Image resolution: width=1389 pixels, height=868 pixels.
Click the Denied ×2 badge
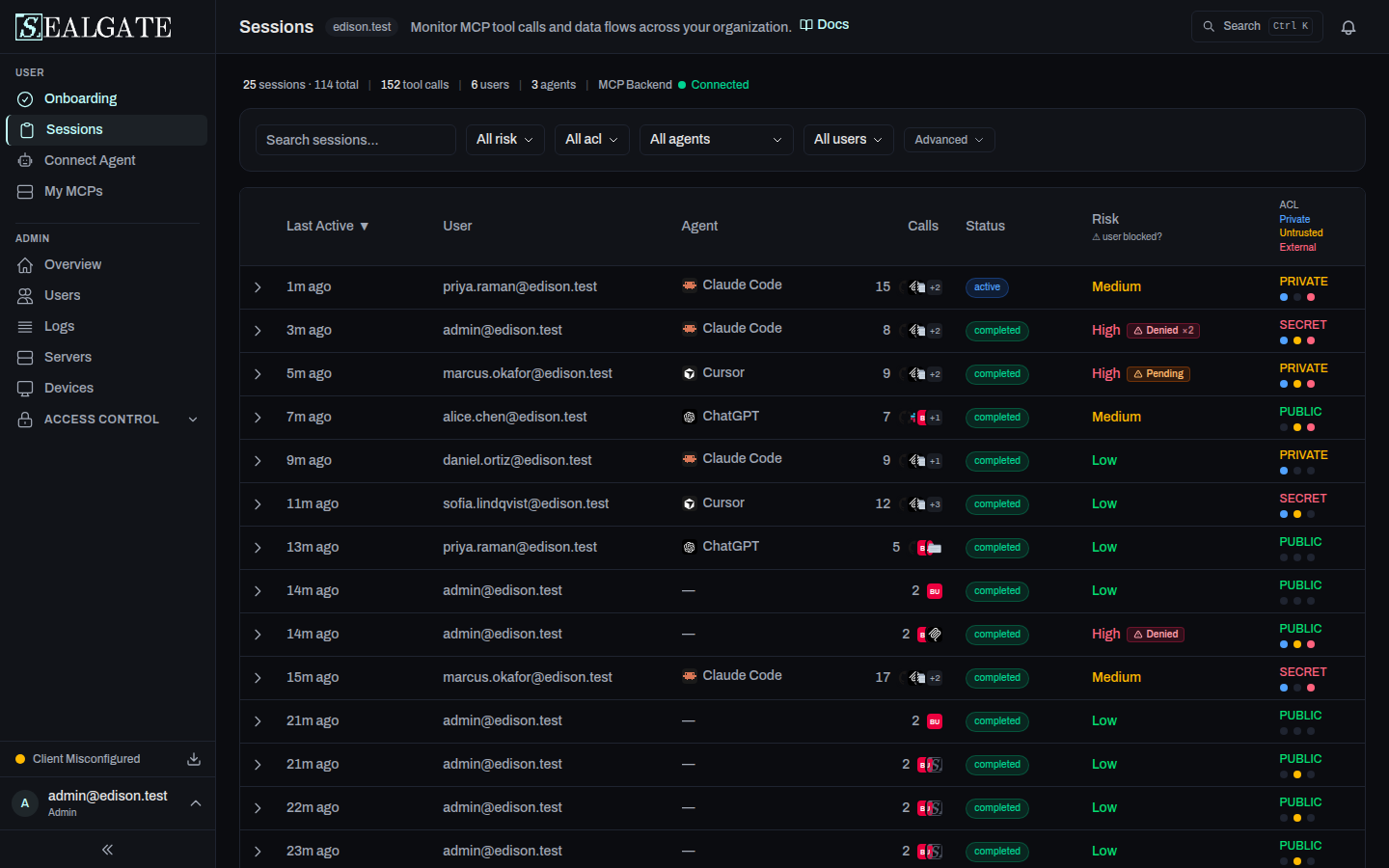pyautogui.click(x=1163, y=331)
